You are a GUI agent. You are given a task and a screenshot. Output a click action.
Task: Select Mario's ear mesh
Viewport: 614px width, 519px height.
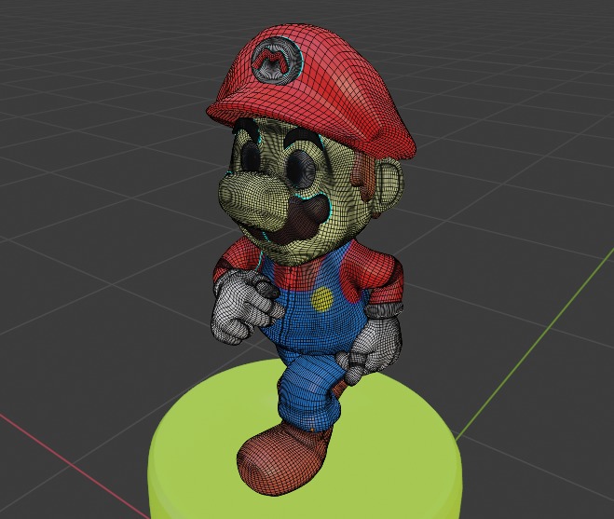click(388, 186)
